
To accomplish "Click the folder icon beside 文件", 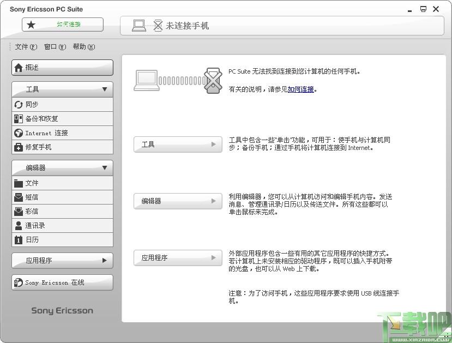I will tap(18, 183).
